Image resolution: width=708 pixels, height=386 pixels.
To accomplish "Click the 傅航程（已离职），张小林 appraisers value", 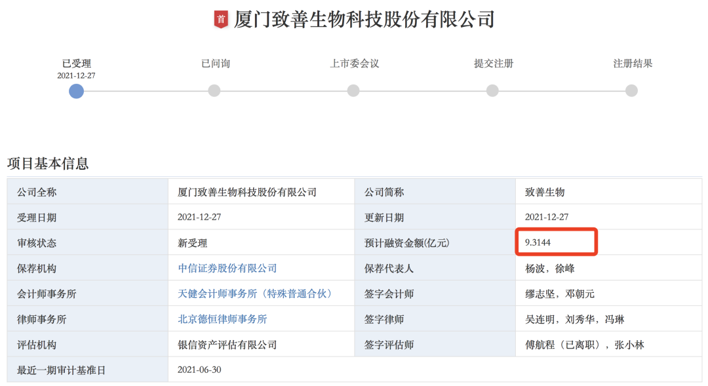I will (584, 345).
